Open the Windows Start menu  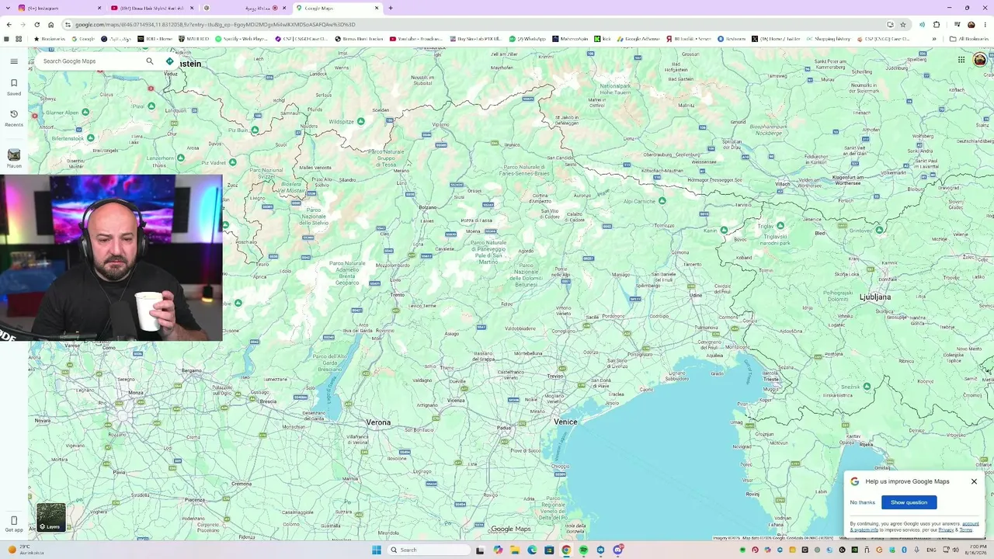pyautogui.click(x=377, y=550)
